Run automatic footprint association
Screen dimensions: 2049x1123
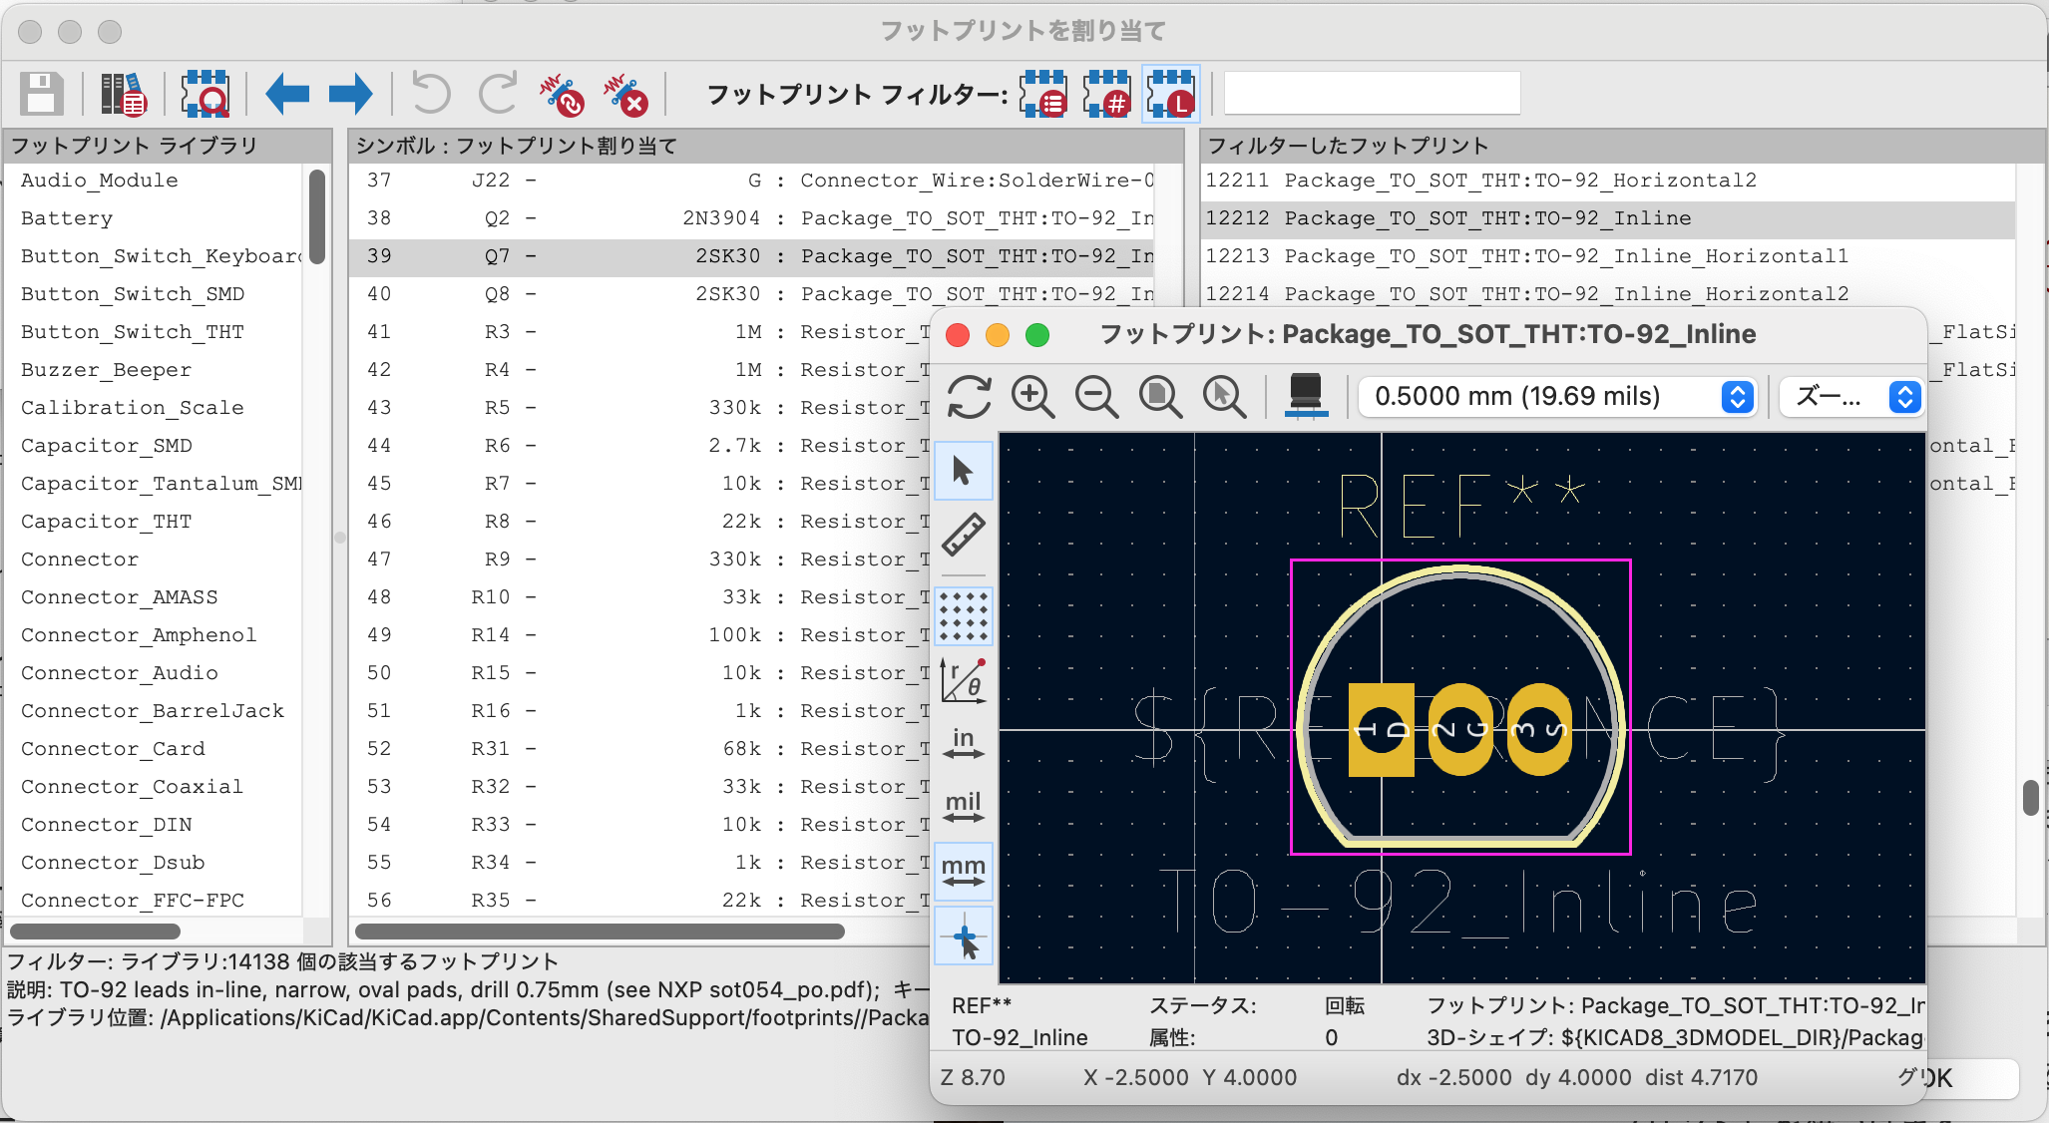tap(562, 95)
